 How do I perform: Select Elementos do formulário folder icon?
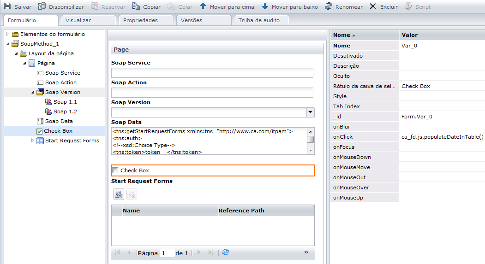[x=15, y=34]
